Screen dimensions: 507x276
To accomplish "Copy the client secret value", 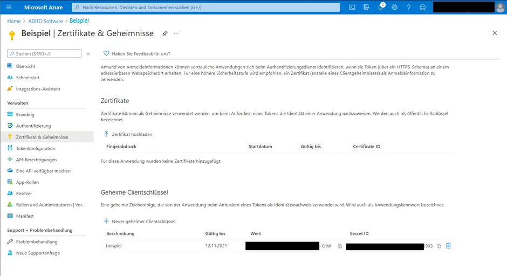I will tap(340, 246).
